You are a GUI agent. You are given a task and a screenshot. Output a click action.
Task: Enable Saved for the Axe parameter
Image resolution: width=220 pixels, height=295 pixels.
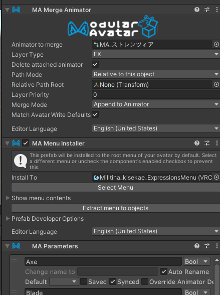pos(84,281)
